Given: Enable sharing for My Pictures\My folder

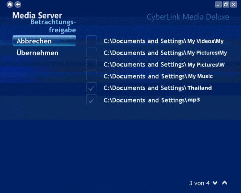Looking at the screenshot, I should tap(91, 52).
